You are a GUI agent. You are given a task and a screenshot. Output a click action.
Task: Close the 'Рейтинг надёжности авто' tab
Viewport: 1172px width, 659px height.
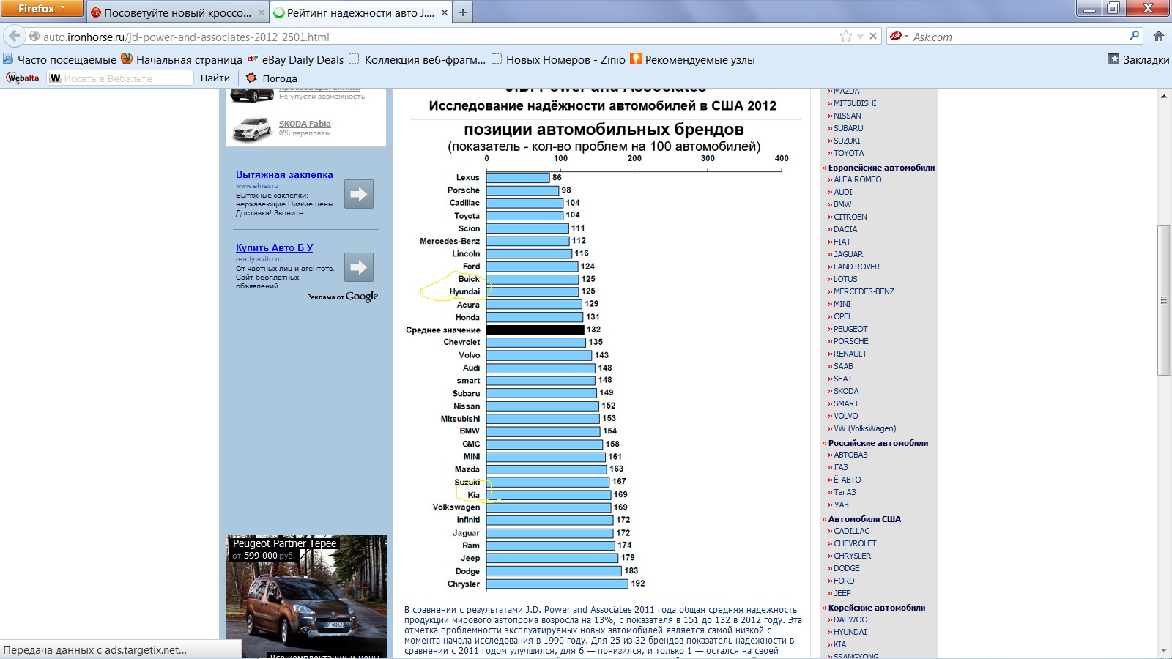pyautogui.click(x=444, y=12)
